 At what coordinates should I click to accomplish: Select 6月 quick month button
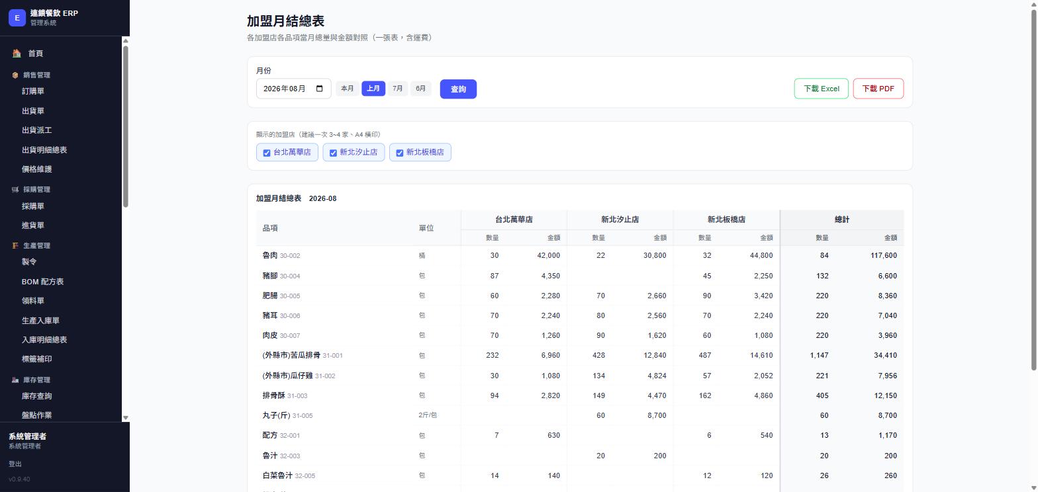[420, 89]
